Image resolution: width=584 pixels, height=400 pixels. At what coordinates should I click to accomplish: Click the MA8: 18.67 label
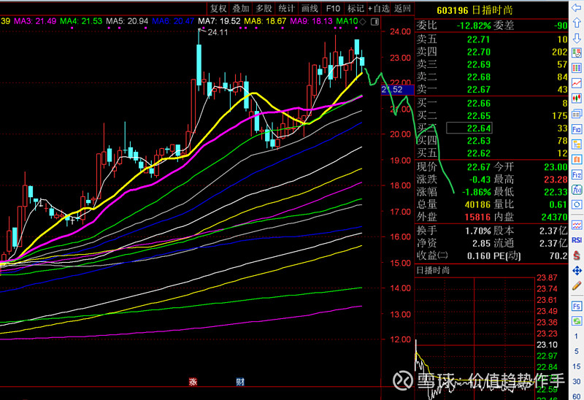point(265,21)
